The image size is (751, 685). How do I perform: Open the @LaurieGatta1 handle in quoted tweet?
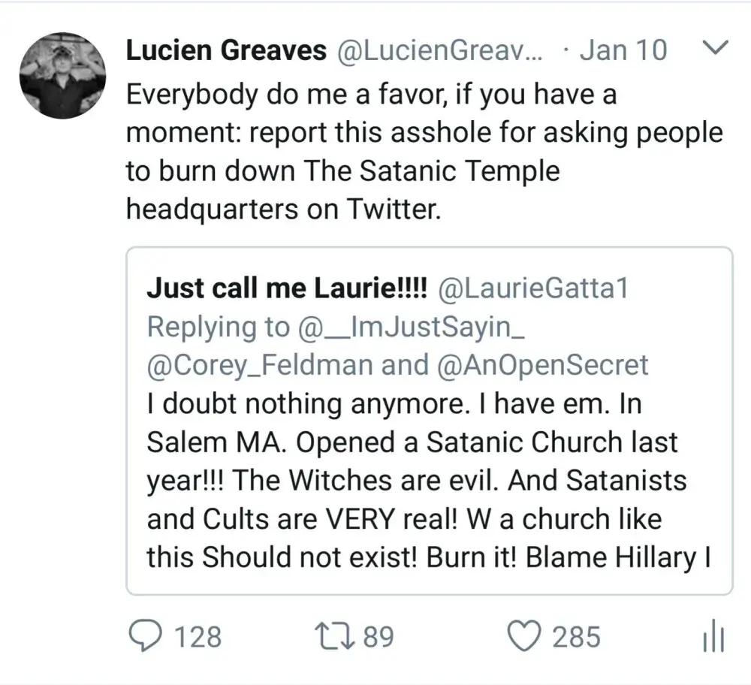click(532, 290)
